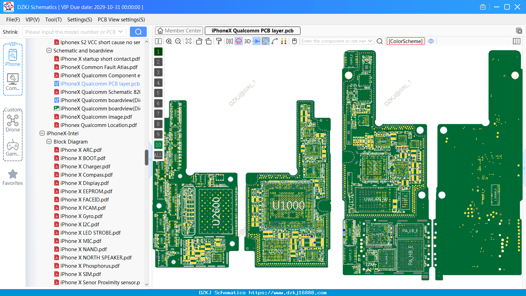
Task: Open iPhoneX Common Fault Atlas.pdf
Action: click(x=99, y=67)
